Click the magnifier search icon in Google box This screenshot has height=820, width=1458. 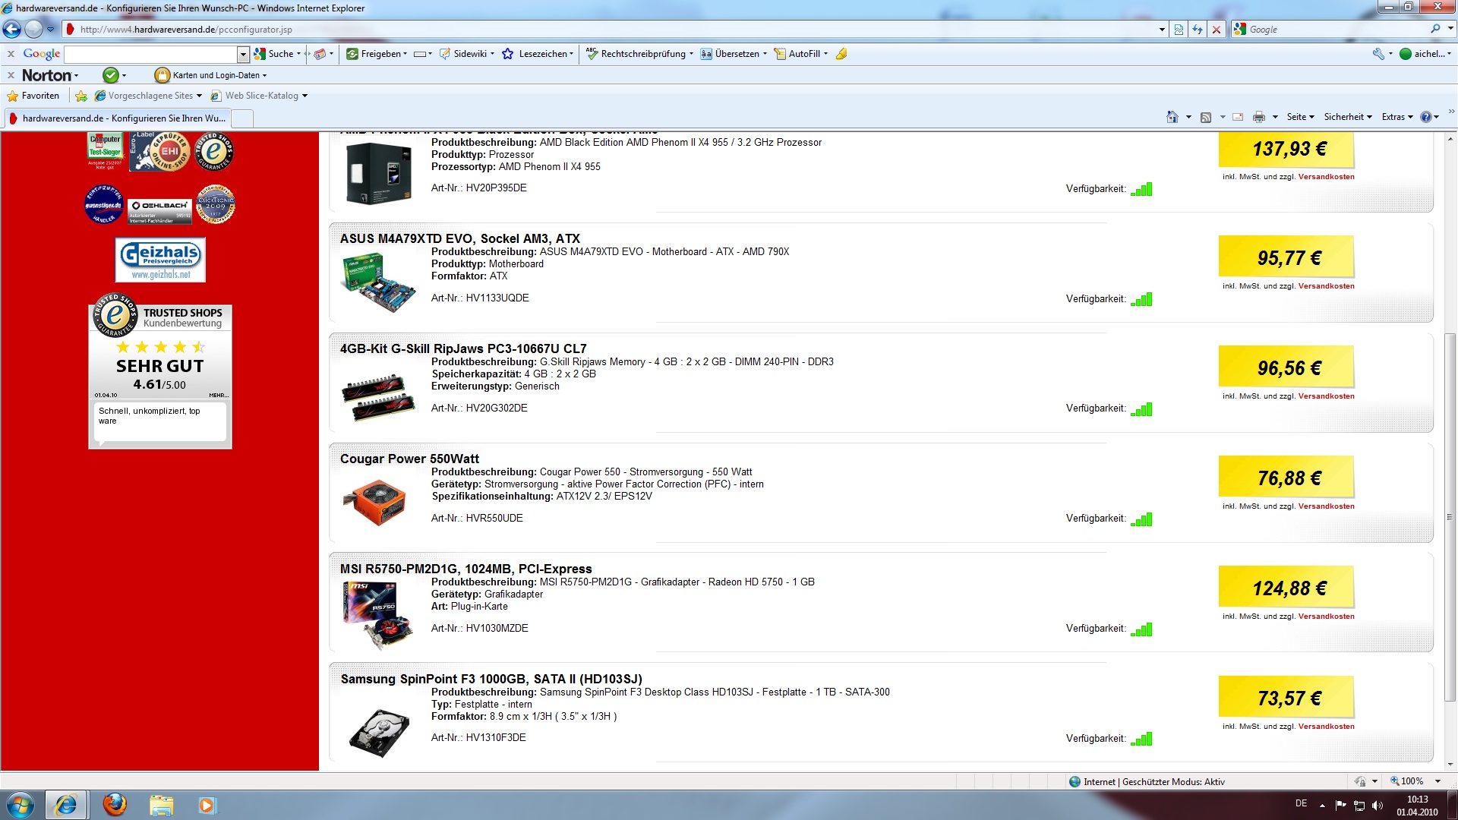point(1435,29)
